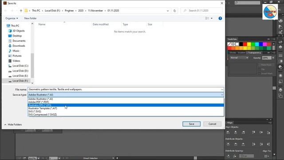Choose Illustrator EPS (*.EPS) from the list
This screenshot has width=284, height=160.
click(126, 105)
